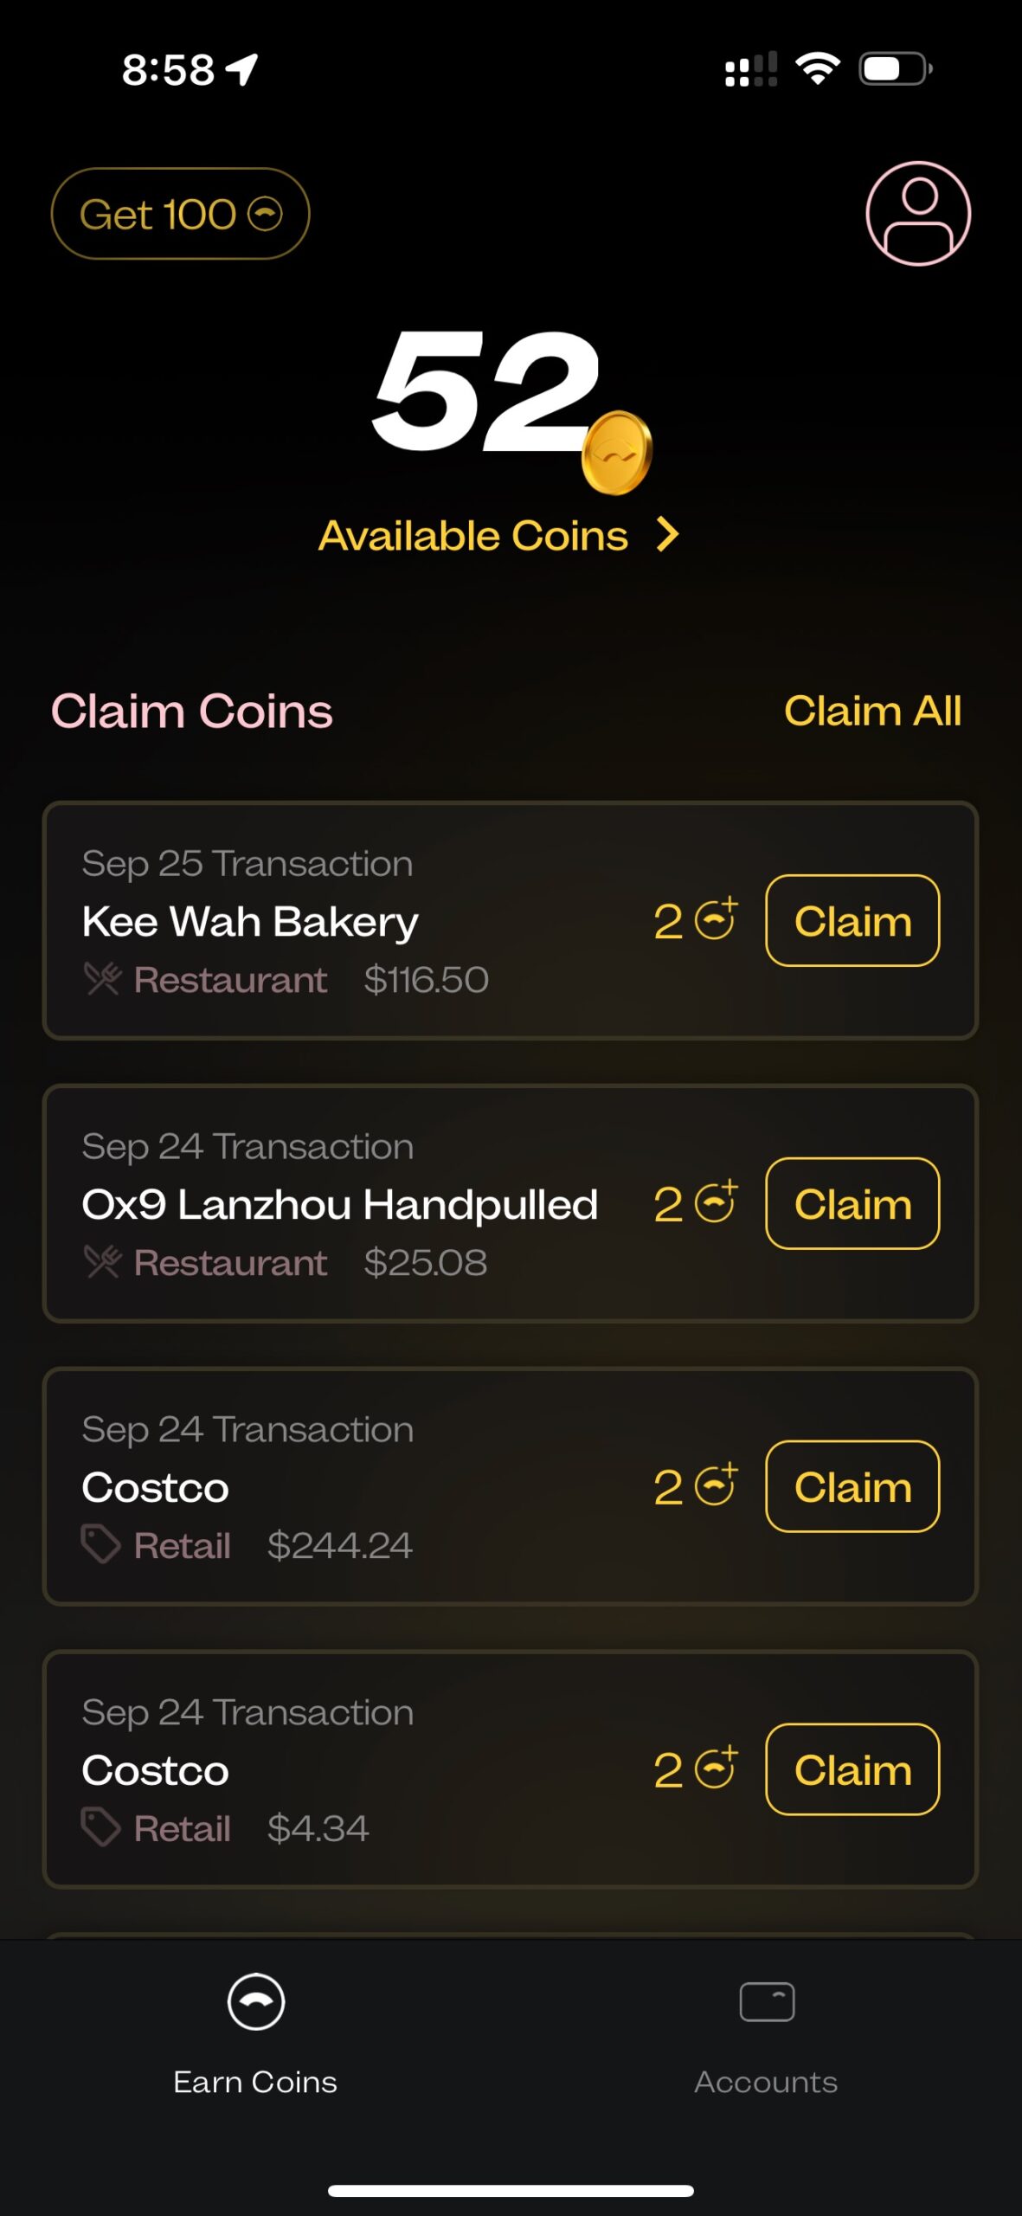
Task: Switch to the Accounts tab
Action: (766, 2081)
